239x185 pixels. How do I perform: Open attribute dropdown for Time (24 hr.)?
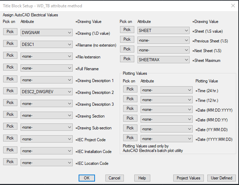[167, 90]
